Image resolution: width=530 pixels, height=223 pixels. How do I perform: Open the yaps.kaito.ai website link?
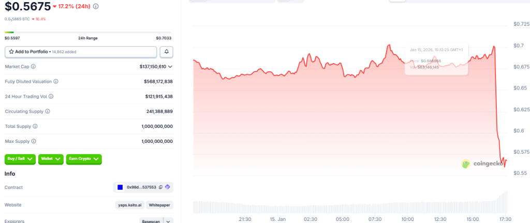coord(129,205)
